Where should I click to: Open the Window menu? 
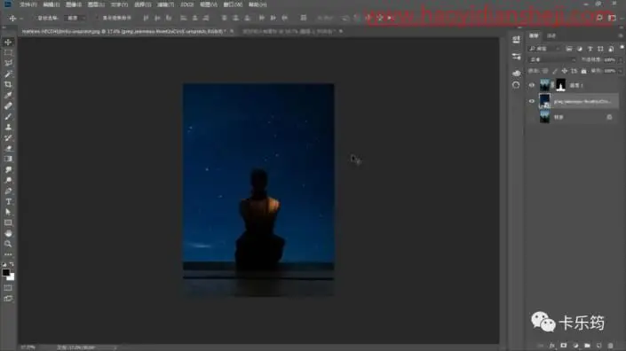233,4
